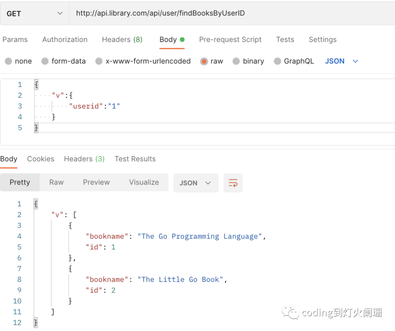Image resolution: width=395 pixels, height=331 pixels.
Task: Open the response JSON format dropdown
Action: [196, 183]
